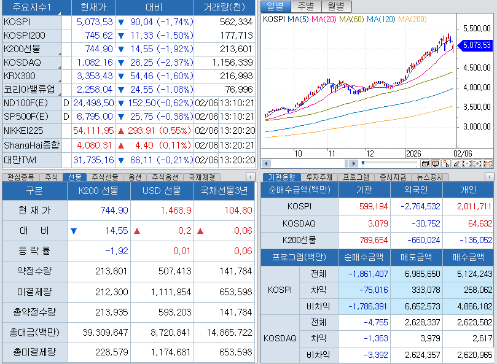Click the NIKKEI225 index name
Viewport: 497px width, 364px height.
coord(25,130)
